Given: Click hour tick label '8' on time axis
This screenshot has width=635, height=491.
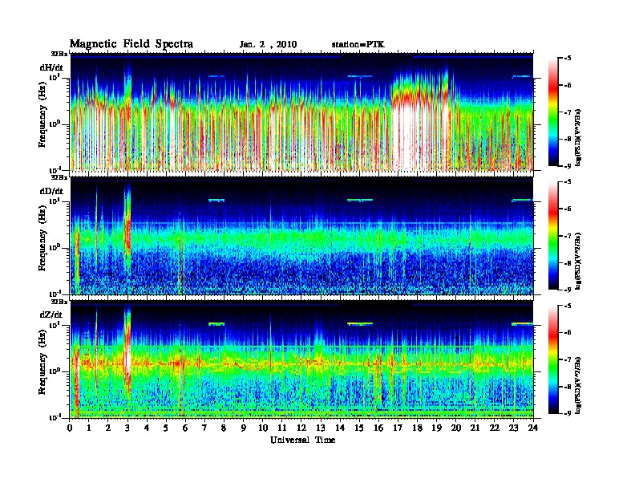Looking at the screenshot, I should 224,428.
